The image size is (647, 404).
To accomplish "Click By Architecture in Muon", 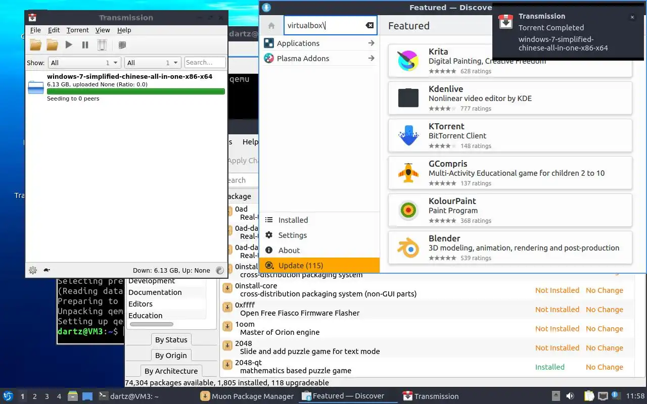I will pyautogui.click(x=171, y=371).
